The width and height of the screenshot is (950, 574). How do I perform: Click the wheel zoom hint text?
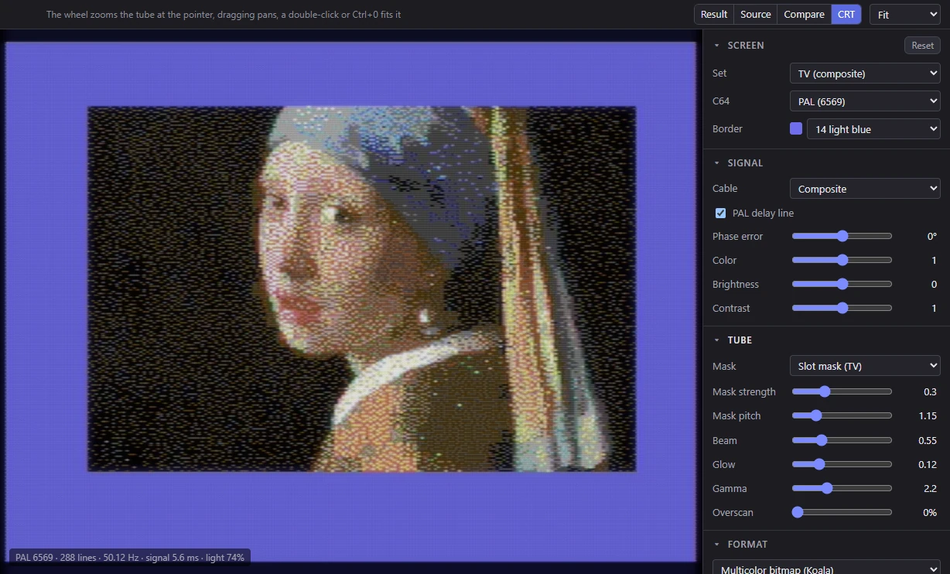coord(224,15)
